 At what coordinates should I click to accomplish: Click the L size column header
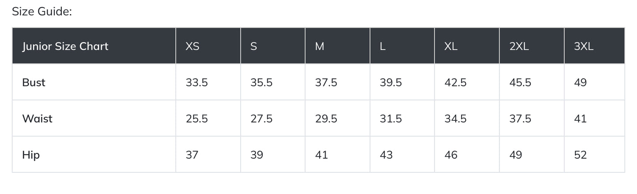click(383, 46)
